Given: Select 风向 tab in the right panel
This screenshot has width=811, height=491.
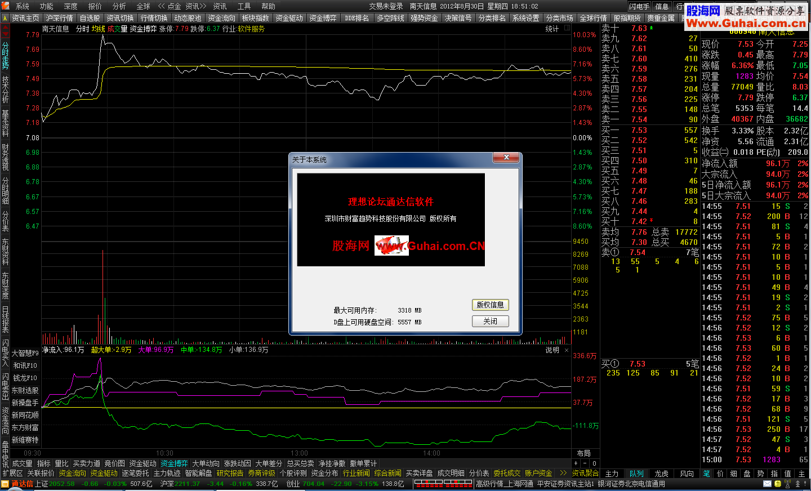Looking at the screenshot, I should 687,474.
